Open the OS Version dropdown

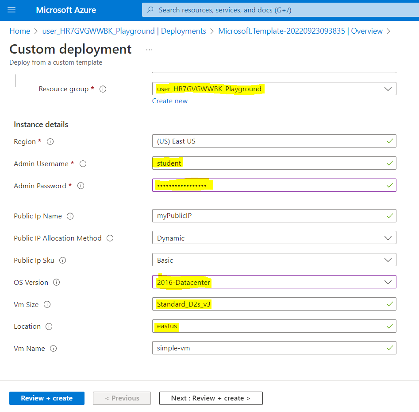click(x=273, y=283)
